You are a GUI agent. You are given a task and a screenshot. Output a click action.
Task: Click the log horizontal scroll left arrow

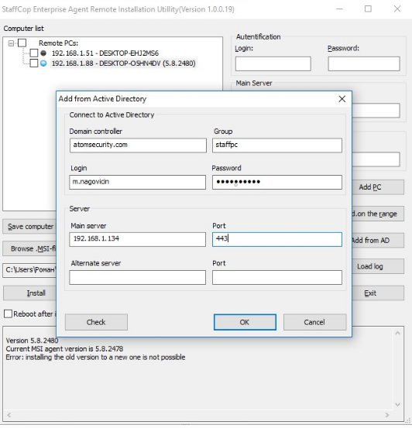[x=9, y=415]
